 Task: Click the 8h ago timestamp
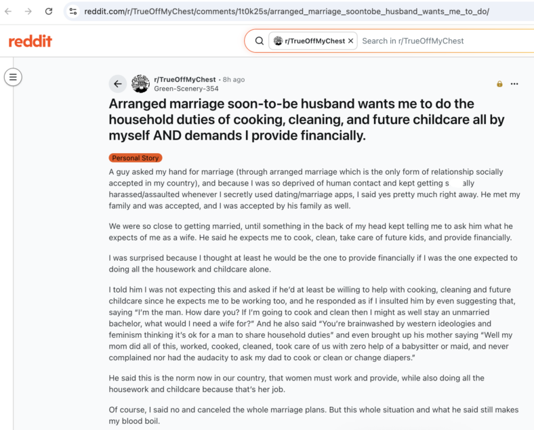coord(234,80)
